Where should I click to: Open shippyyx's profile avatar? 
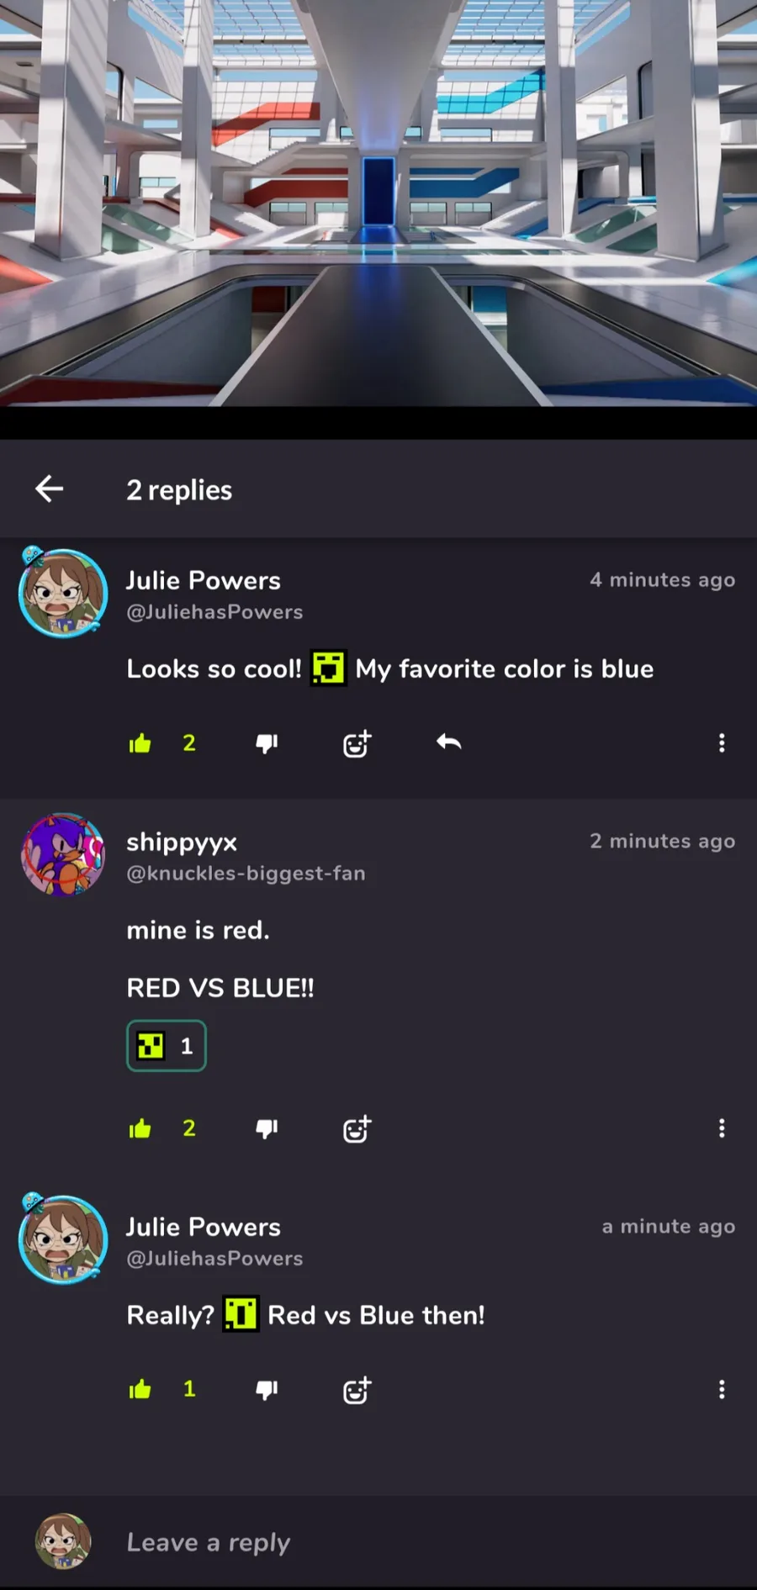click(63, 854)
